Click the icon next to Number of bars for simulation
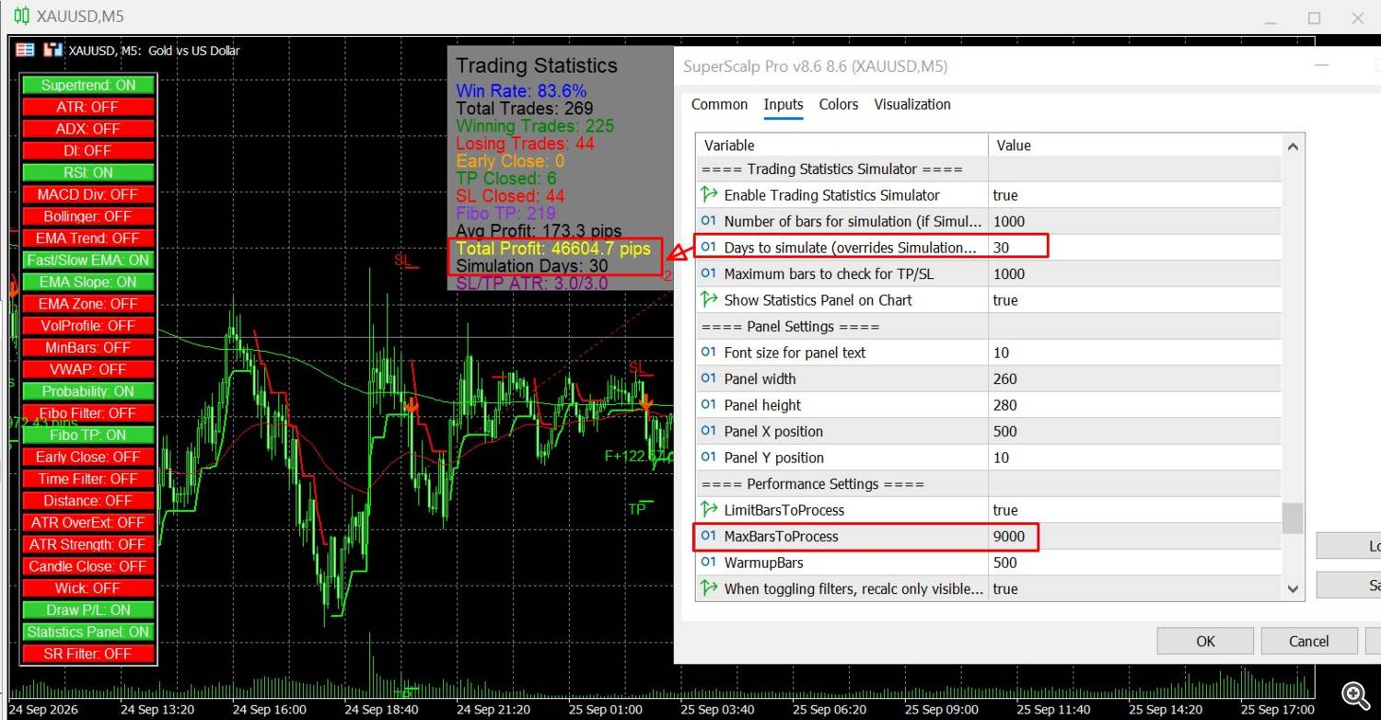The height and width of the screenshot is (720, 1381). coord(709,221)
